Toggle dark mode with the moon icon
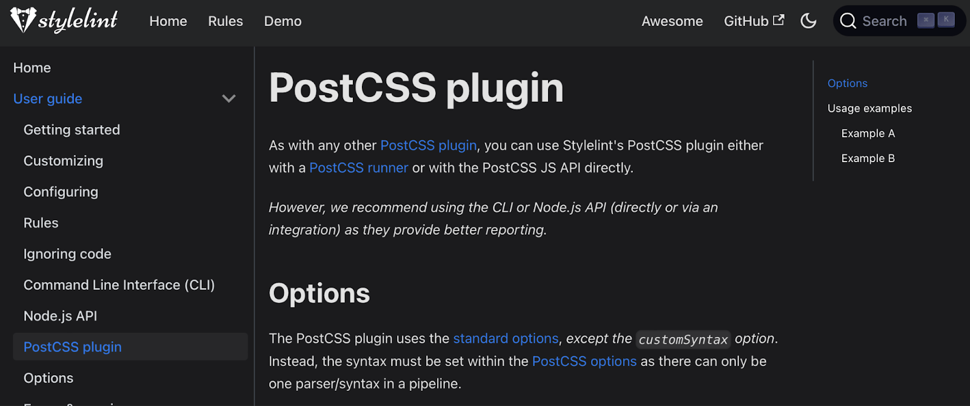 pos(808,20)
